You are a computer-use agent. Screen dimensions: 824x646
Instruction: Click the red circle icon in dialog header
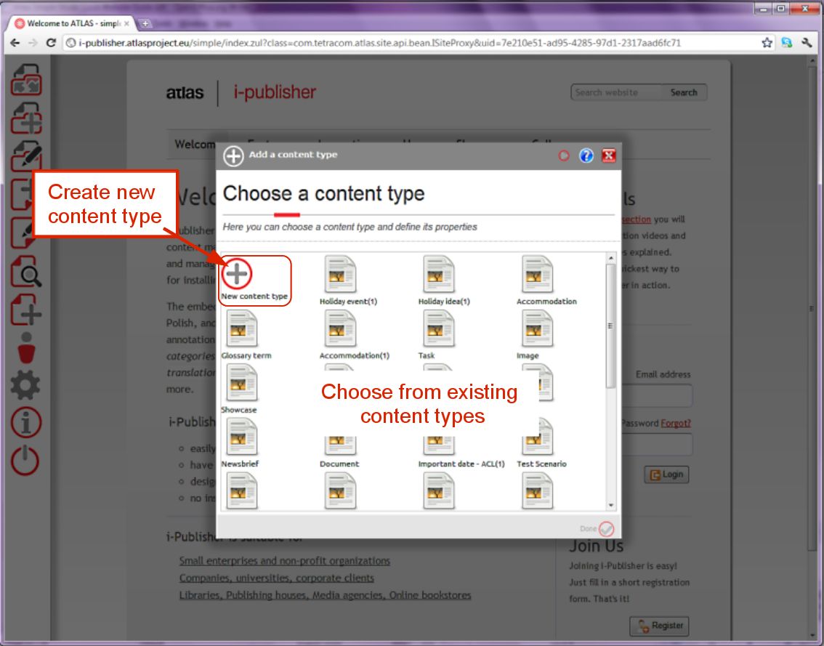[564, 156]
